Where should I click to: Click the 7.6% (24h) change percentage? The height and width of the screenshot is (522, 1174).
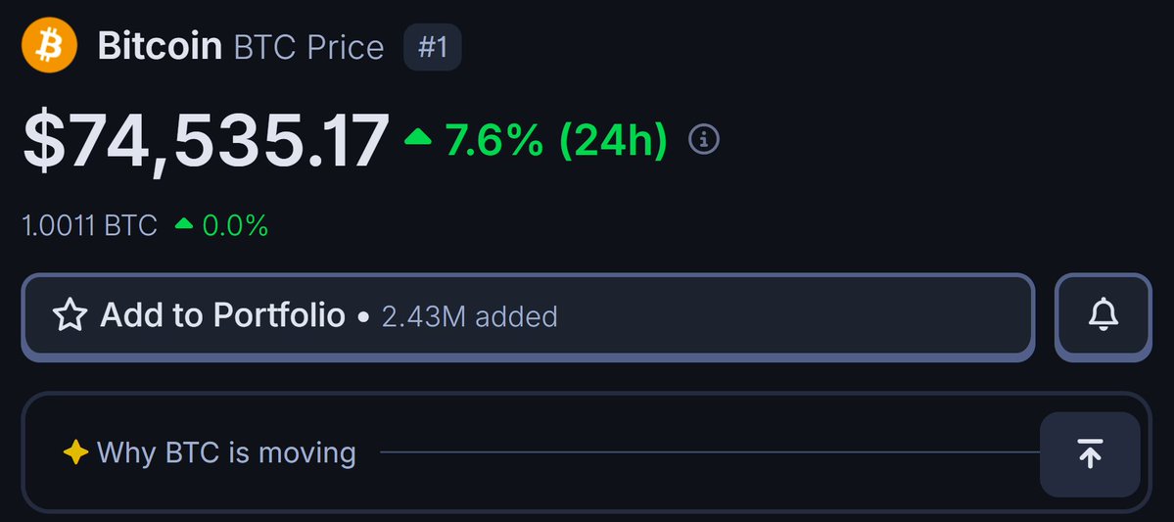pyautogui.click(x=556, y=140)
